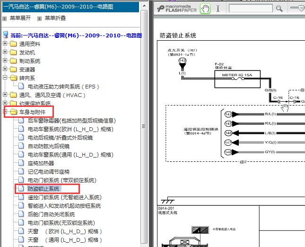Expand the 通用资料 folder

coord(5,43)
